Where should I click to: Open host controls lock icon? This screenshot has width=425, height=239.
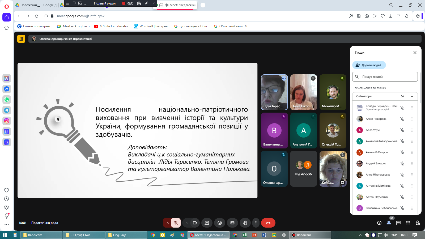[418, 223]
